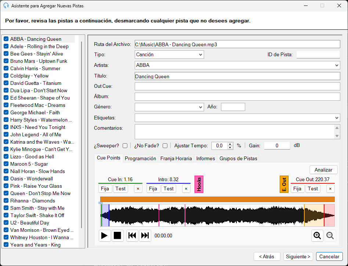
Task: Jump to the track start (skip back)
Action: click(132, 236)
